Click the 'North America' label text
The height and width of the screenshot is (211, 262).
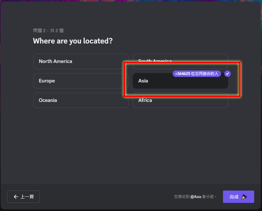[55, 61]
